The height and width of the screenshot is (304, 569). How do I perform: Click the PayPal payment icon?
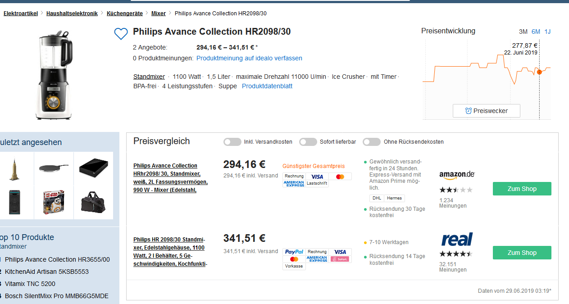click(294, 252)
